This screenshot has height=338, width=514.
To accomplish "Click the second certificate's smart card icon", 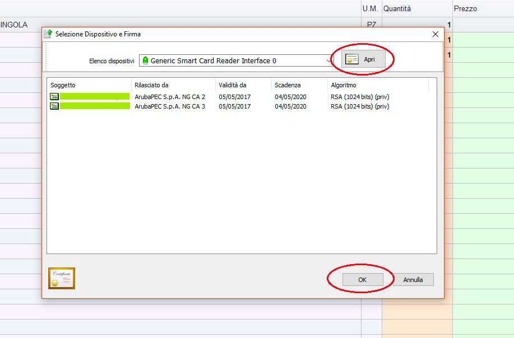I will (54, 106).
